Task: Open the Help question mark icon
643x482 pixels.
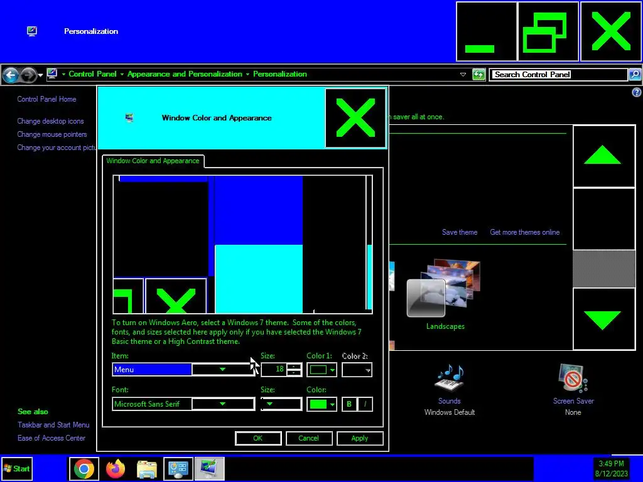Action: [636, 93]
